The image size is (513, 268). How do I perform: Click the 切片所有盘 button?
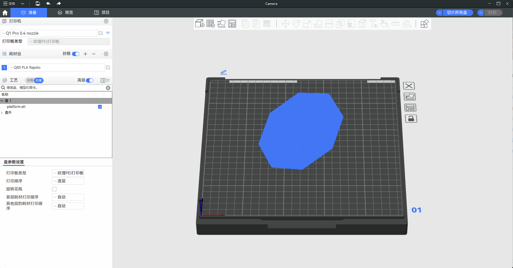pyautogui.click(x=457, y=13)
